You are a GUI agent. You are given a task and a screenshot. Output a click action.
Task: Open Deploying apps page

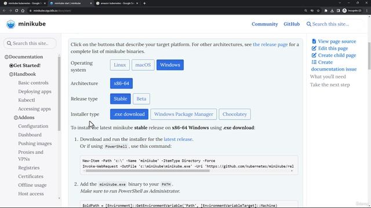click(x=35, y=91)
